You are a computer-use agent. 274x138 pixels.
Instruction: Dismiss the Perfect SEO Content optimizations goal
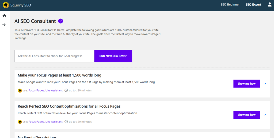pos(265,115)
